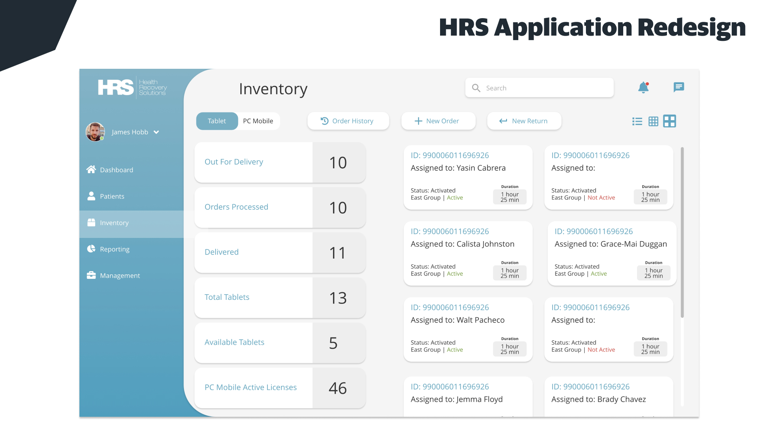Start a New Return
The width and height of the screenshot is (778, 437).
tap(524, 121)
